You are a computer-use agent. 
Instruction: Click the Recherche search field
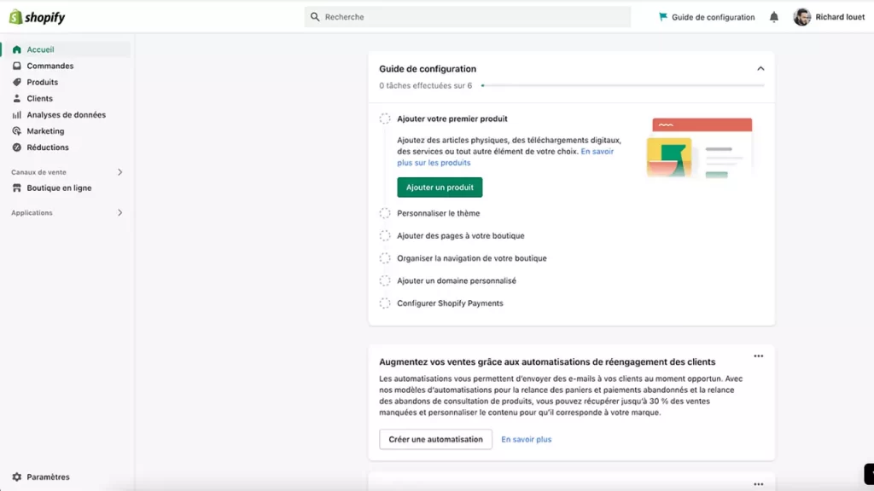click(x=468, y=17)
